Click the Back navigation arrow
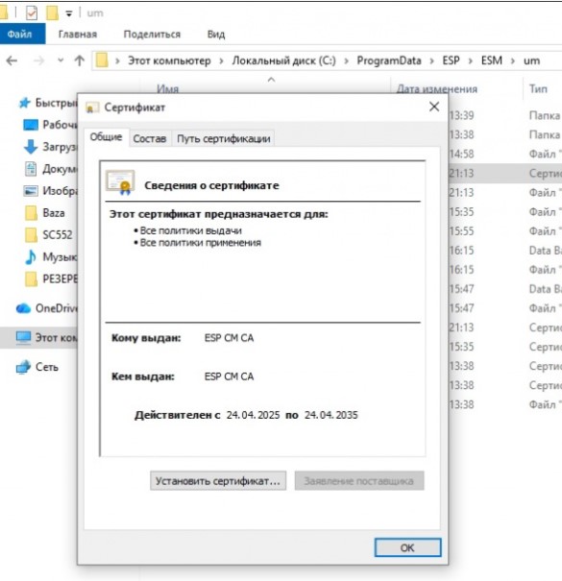This screenshot has height=581, width=562. pyautogui.click(x=12, y=61)
